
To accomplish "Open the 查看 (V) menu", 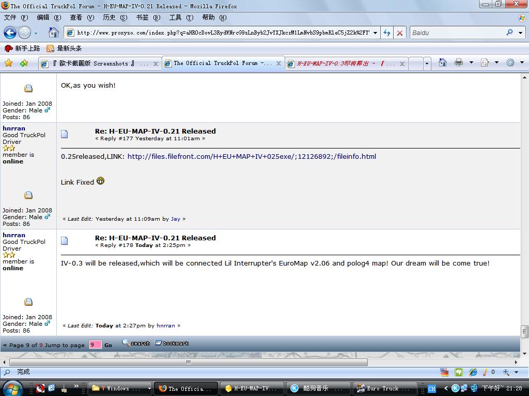I will pyautogui.click(x=82, y=18).
